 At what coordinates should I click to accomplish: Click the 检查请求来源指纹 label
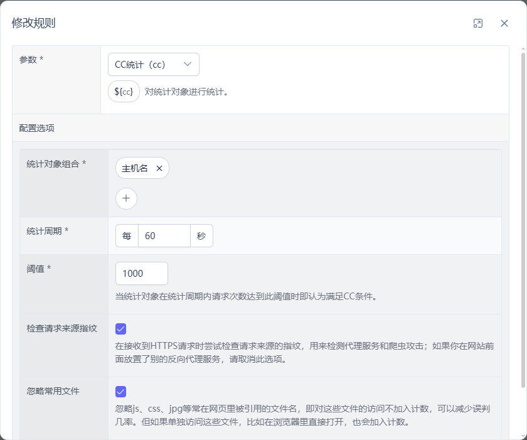(62, 328)
